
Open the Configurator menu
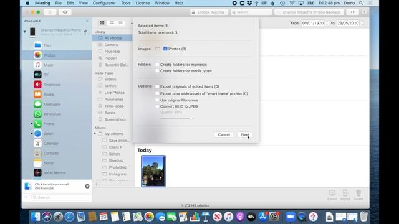click(104, 3)
